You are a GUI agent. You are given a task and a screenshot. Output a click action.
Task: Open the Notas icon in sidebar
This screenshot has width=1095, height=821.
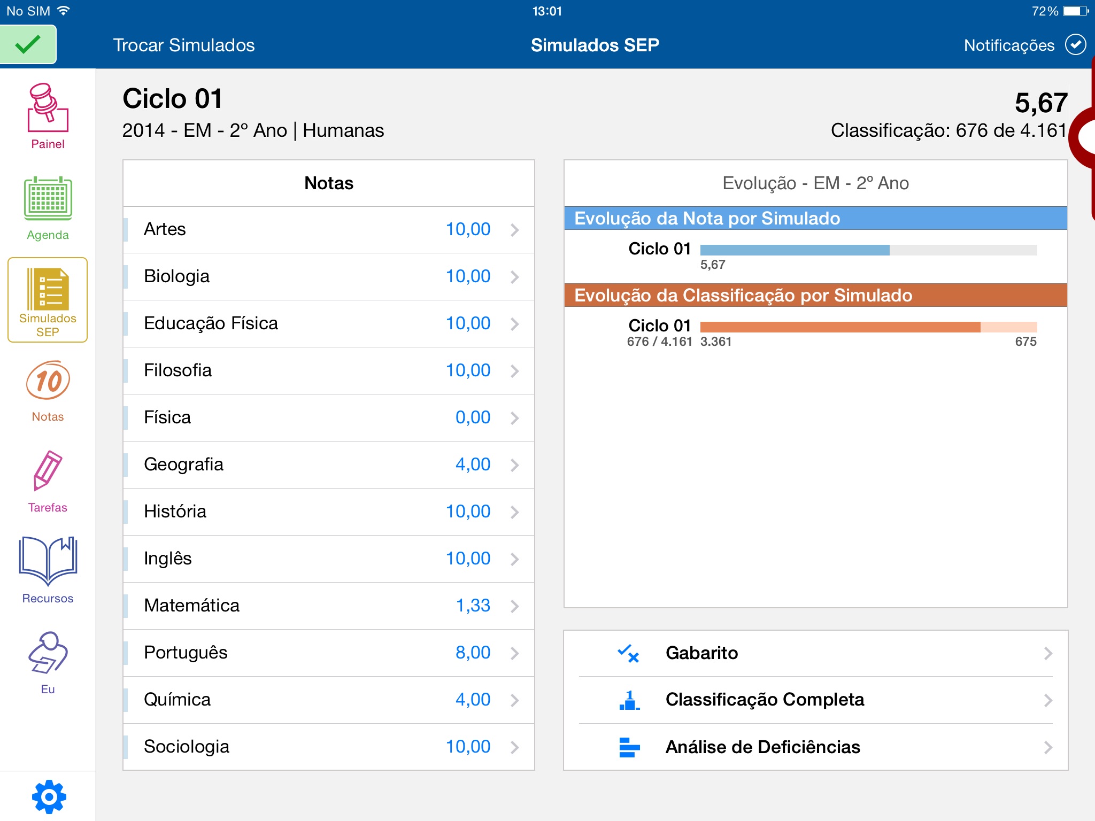pyautogui.click(x=48, y=381)
